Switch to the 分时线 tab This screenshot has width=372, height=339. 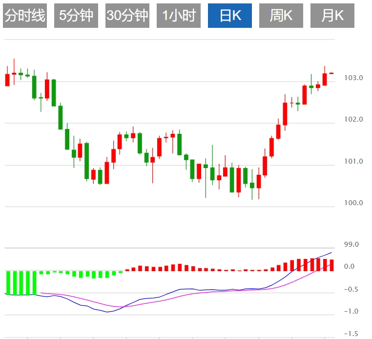click(25, 16)
